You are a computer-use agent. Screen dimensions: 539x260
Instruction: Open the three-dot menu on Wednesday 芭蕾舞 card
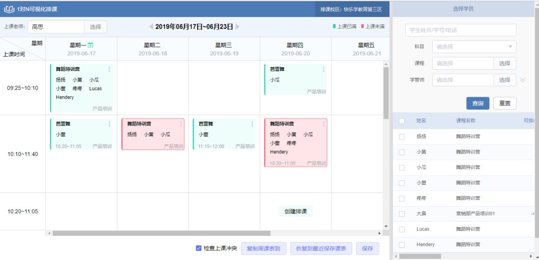[x=252, y=124]
